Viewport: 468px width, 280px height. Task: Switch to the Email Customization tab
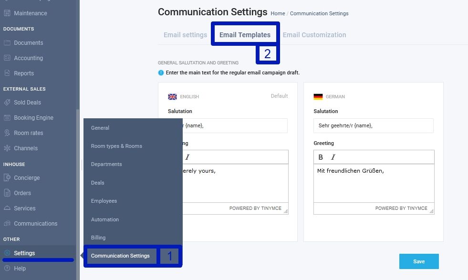(x=314, y=35)
